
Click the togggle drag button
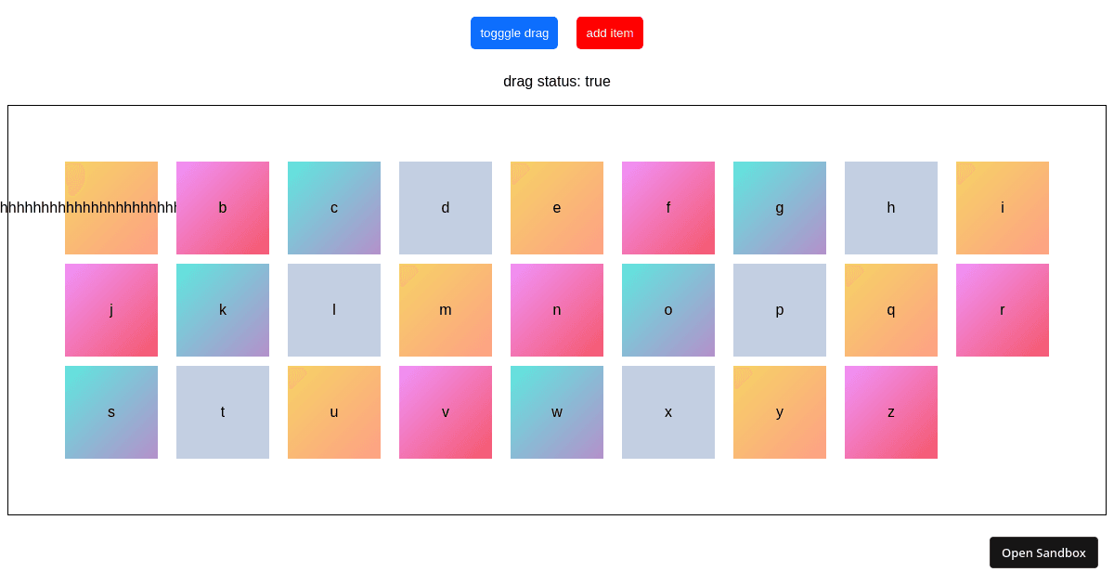(514, 32)
